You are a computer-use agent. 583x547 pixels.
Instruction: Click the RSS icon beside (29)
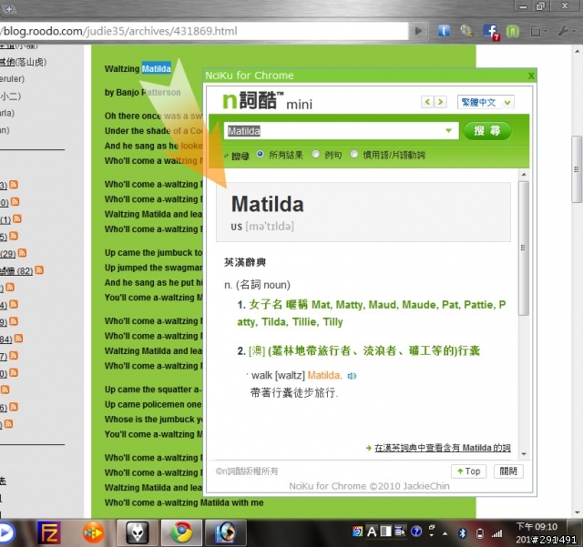(x=22, y=253)
